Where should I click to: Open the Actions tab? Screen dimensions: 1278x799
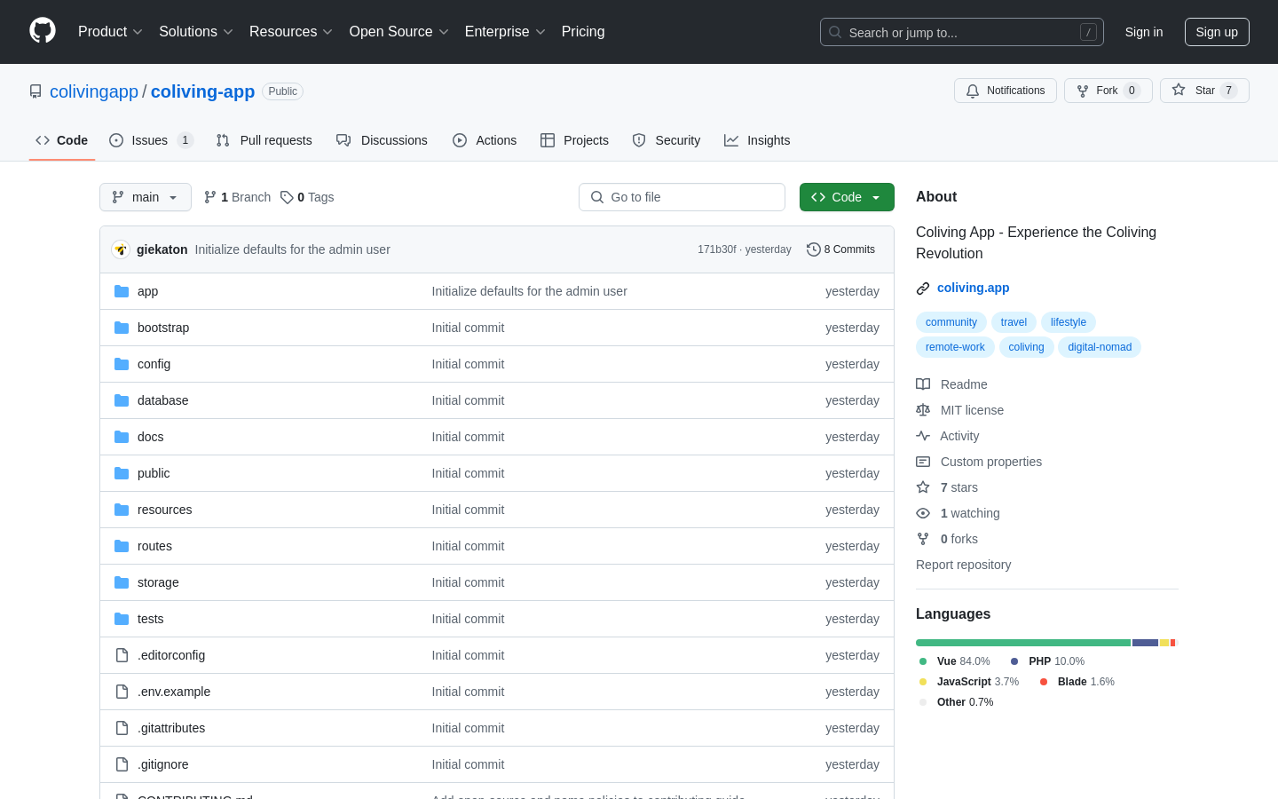click(x=485, y=140)
